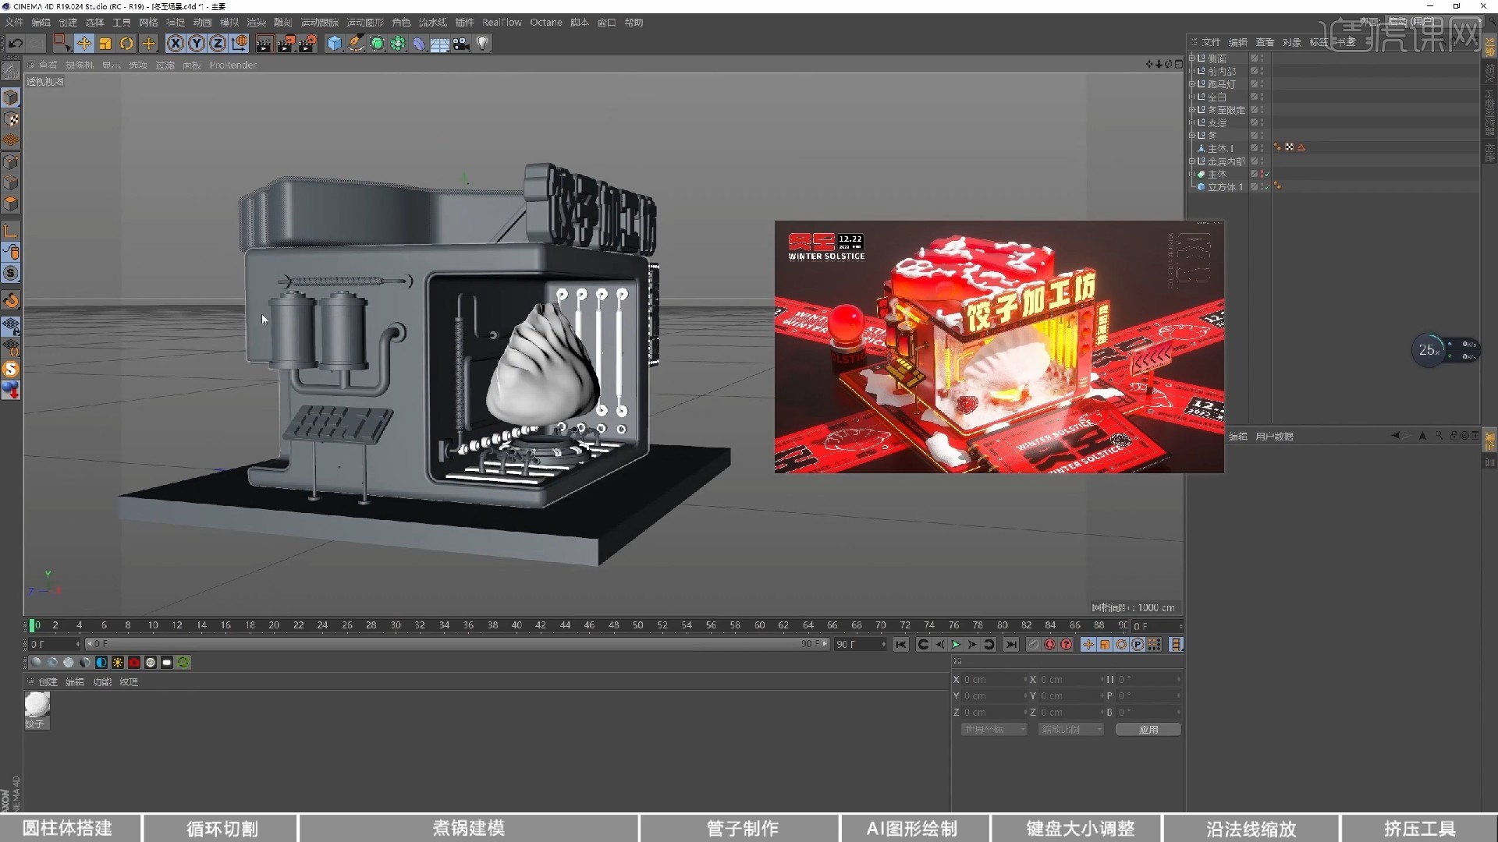Viewport: 1498px width, 842px height.
Task: Open the RealFlow menu
Action: pos(502,23)
